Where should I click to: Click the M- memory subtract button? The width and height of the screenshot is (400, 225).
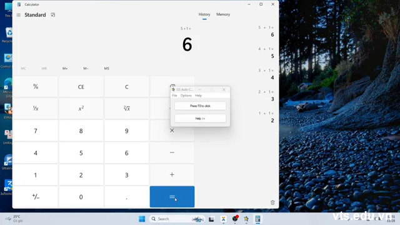[86, 68]
